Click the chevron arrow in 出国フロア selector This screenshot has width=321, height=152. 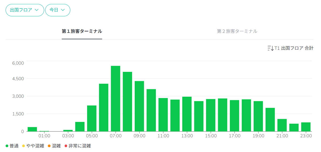[37, 10]
